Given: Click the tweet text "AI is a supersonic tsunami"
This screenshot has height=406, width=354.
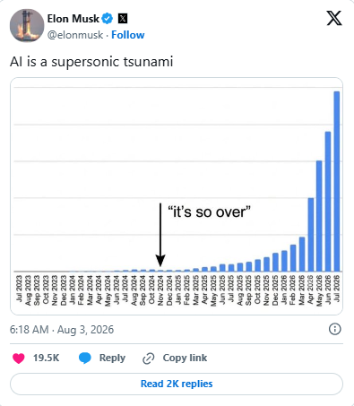Looking at the screenshot, I should point(91,62).
